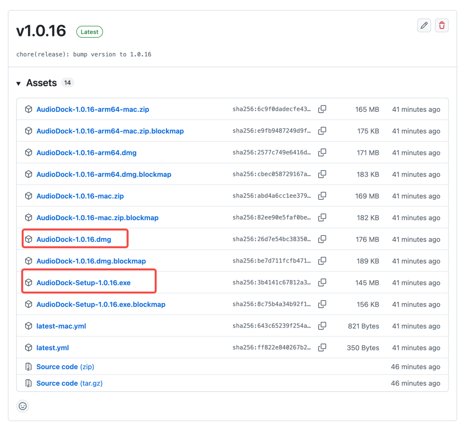468x429 pixels.
Task: Click the Assets section heading
Action: click(42, 83)
